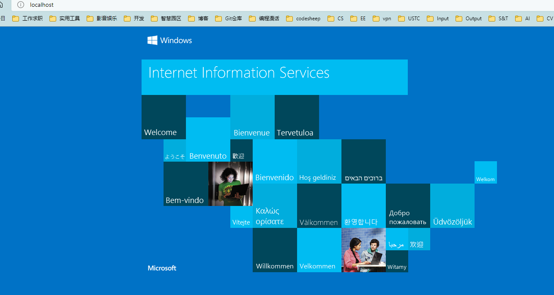The image size is (554, 295).
Task: Click the Witamy tile
Action: 397,261
